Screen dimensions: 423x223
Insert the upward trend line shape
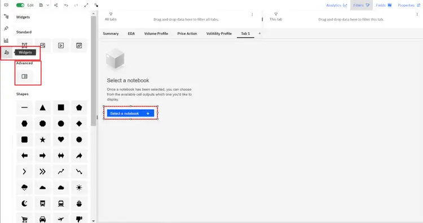(x=61, y=172)
